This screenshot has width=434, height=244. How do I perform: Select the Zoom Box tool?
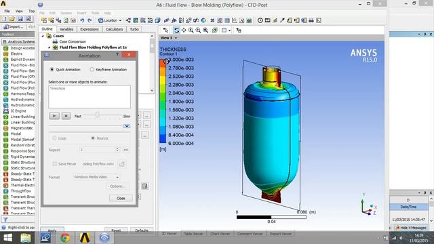(x=198, y=30)
